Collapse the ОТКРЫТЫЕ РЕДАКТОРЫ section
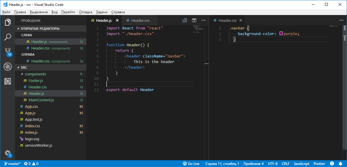 50,29
